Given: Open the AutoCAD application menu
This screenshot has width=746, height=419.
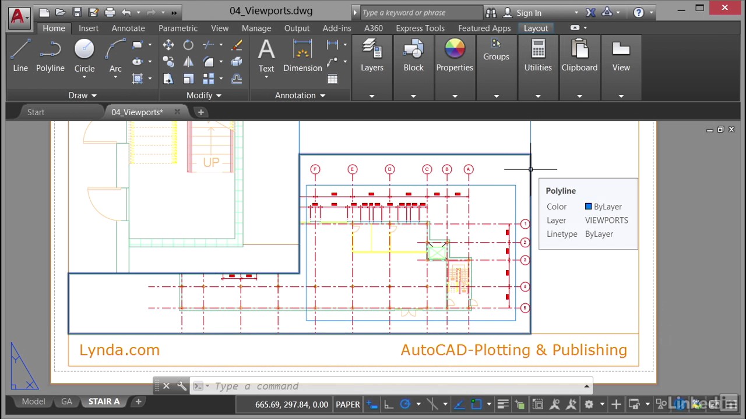Looking at the screenshot, I should click(x=18, y=16).
